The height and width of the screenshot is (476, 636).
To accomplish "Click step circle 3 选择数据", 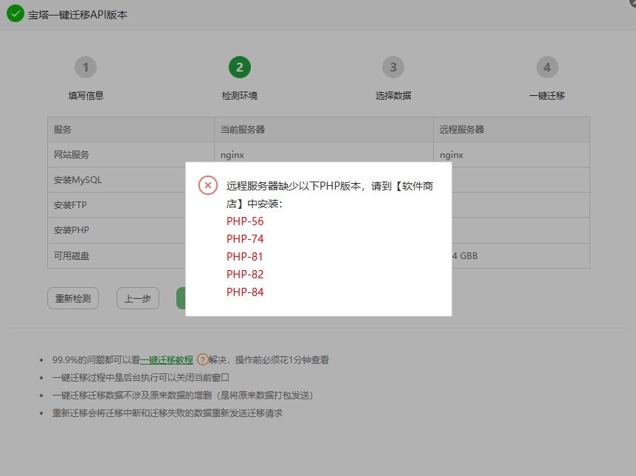I will click(393, 66).
